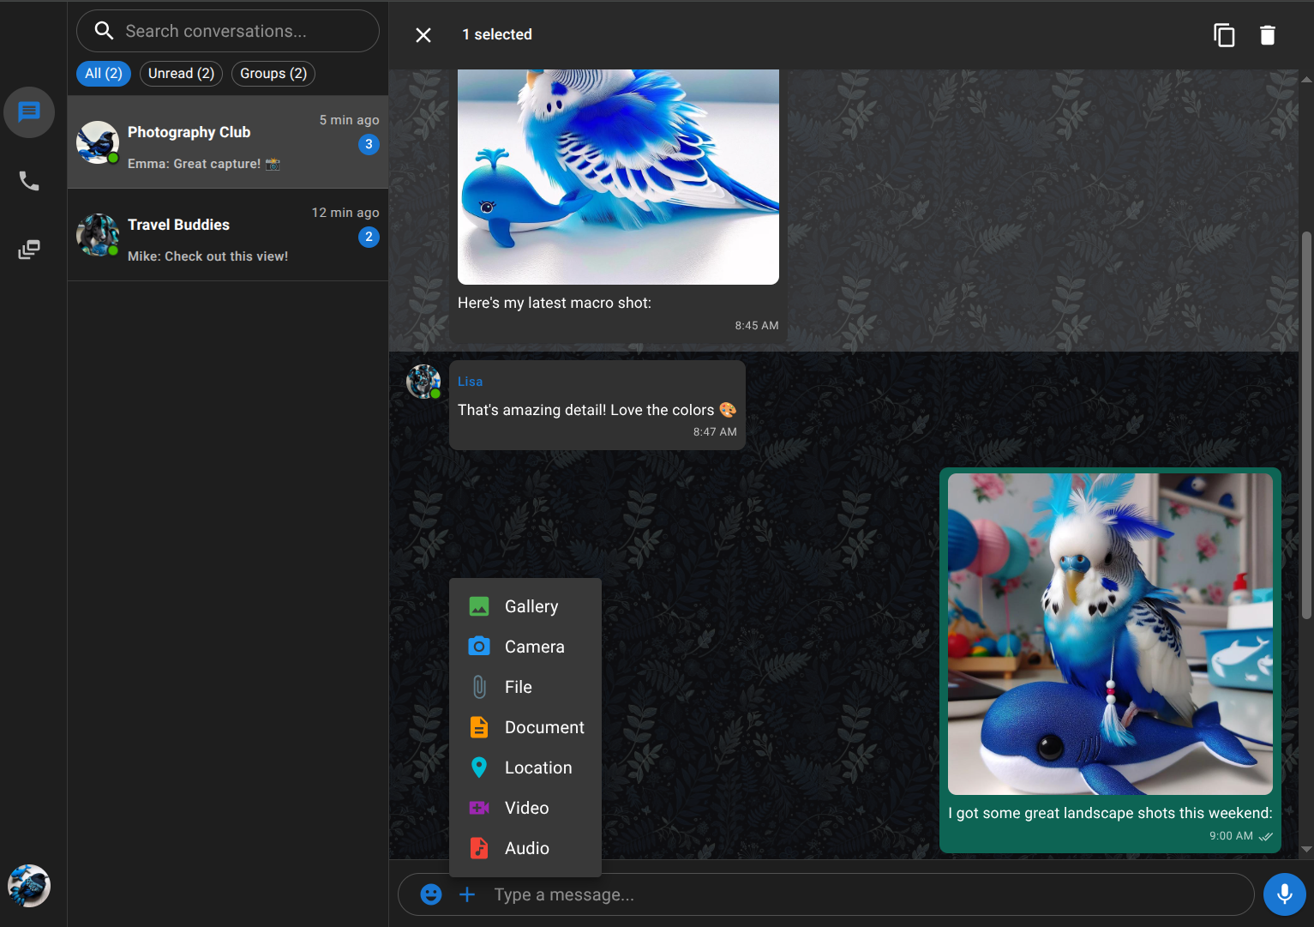The height and width of the screenshot is (927, 1314).
Task: Show Groups (2) conversations only
Action: (273, 74)
